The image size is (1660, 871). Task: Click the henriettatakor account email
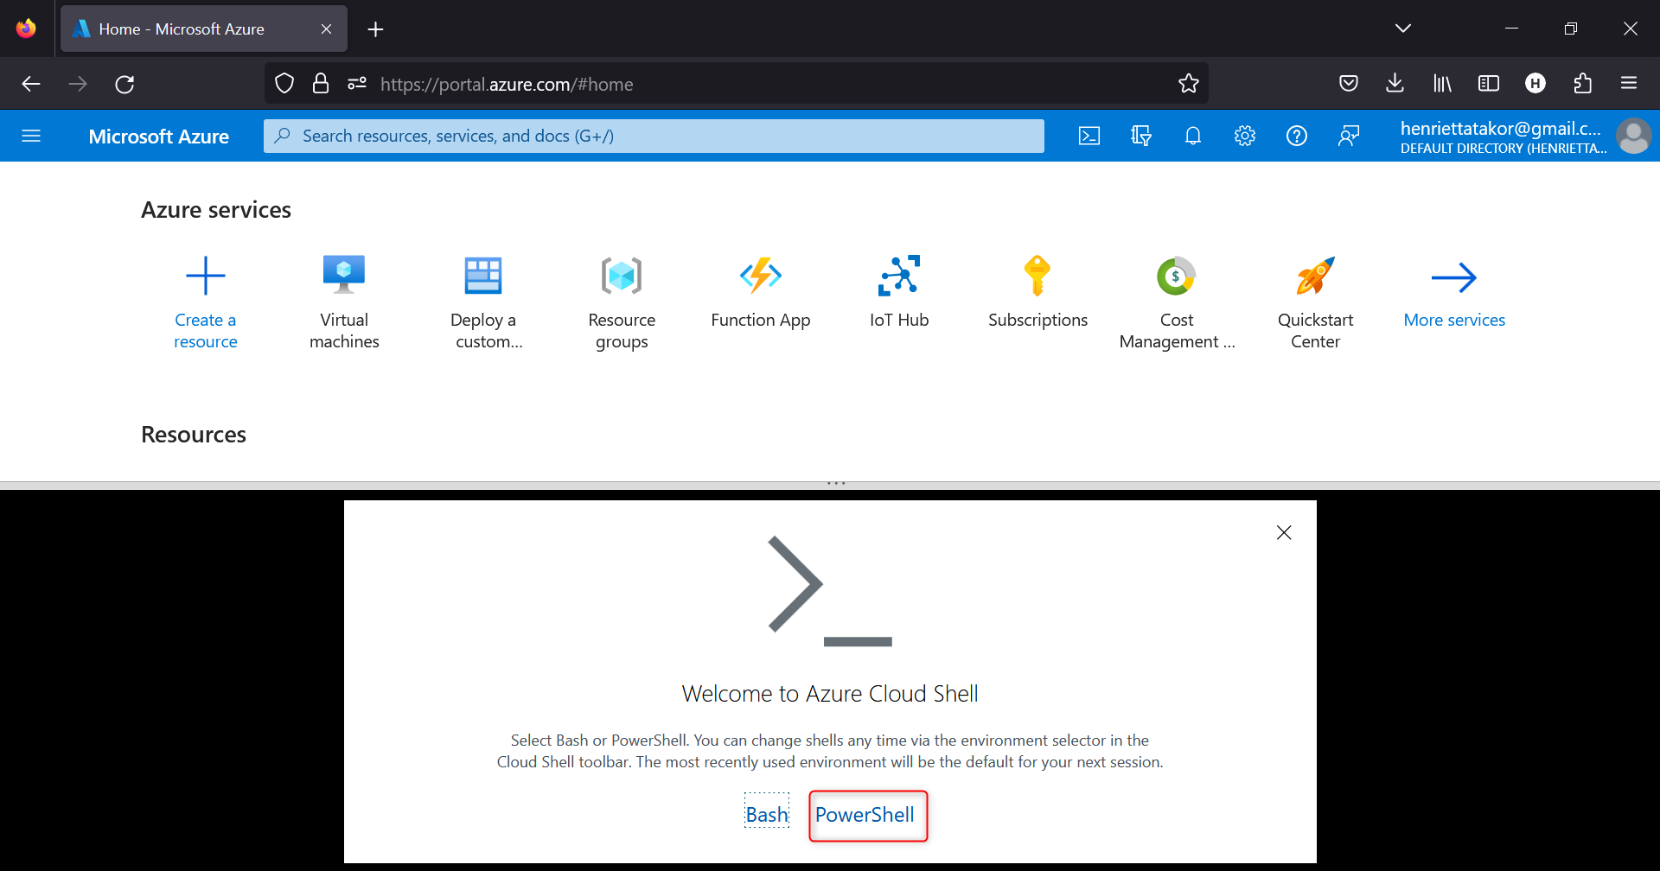point(1501,129)
